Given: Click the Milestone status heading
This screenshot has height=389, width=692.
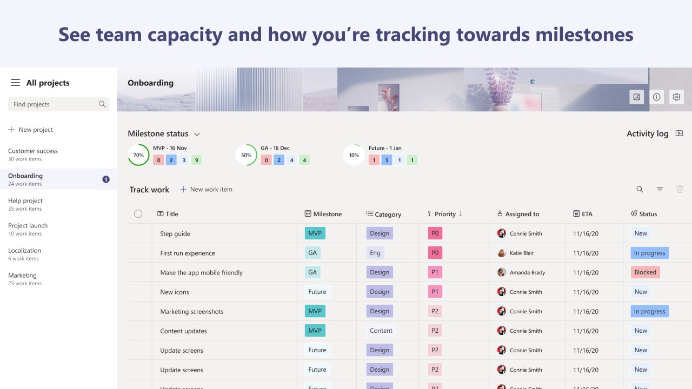Looking at the screenshot, I should pyautogui.click(x=158, y=133).
